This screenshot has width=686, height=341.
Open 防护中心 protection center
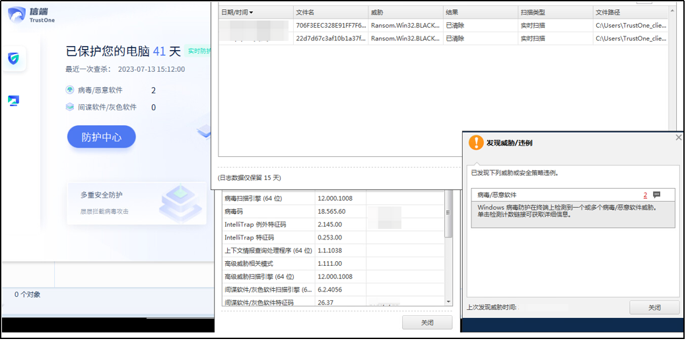[x=101, y=137]
